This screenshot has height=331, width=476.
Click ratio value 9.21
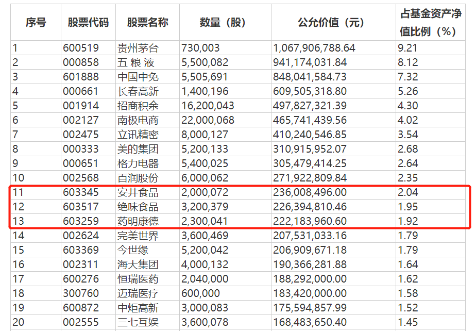(407, 48)
